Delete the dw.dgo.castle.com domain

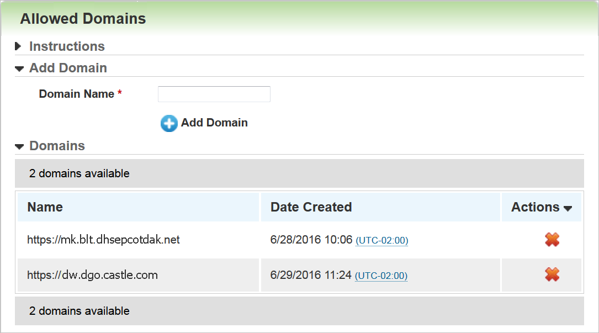[x=552, y=274]
